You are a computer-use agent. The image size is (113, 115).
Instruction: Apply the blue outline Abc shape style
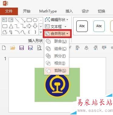pos(99,26)
